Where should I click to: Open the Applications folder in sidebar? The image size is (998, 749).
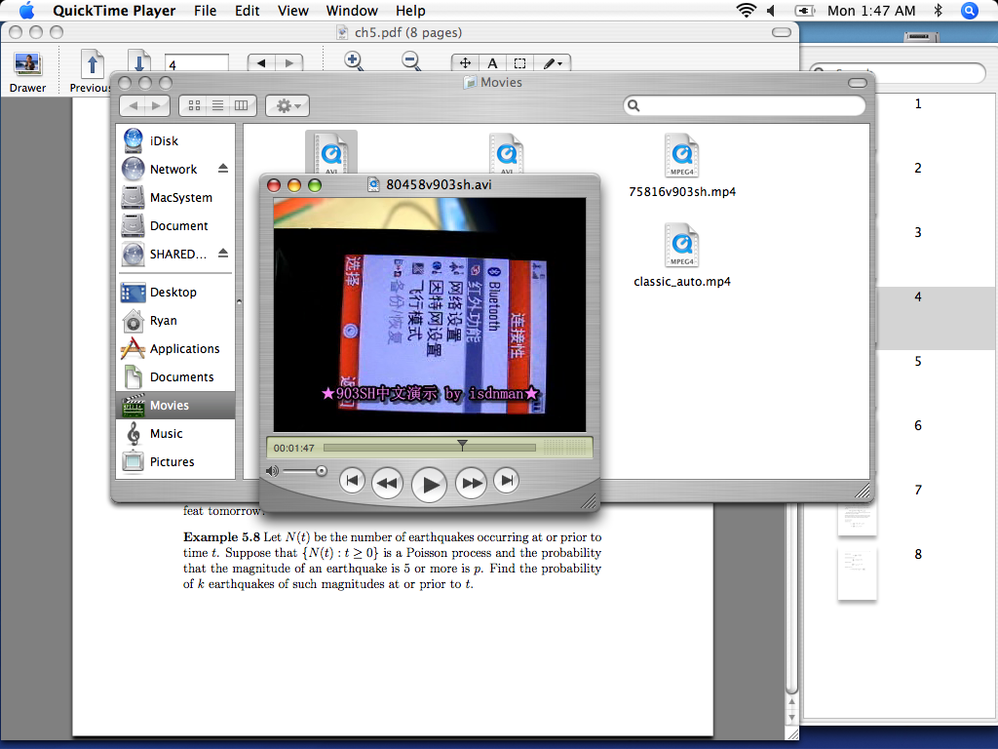pyautogui.click(x=184, y=348)
